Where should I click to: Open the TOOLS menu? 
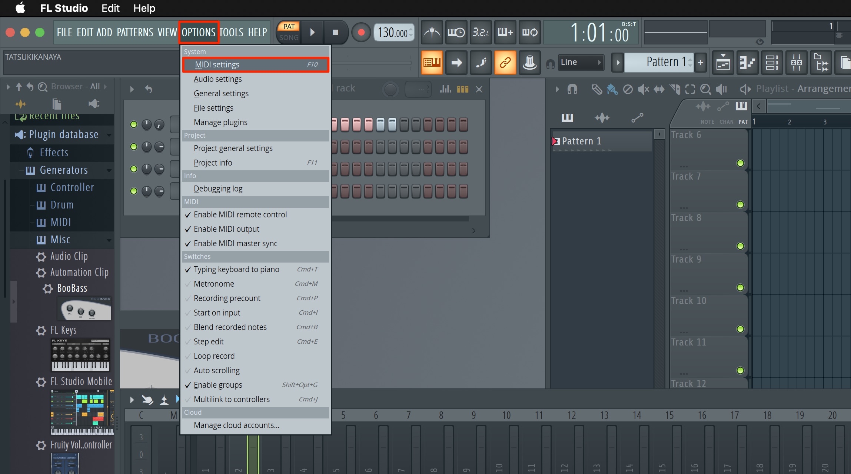coord(232,33)
